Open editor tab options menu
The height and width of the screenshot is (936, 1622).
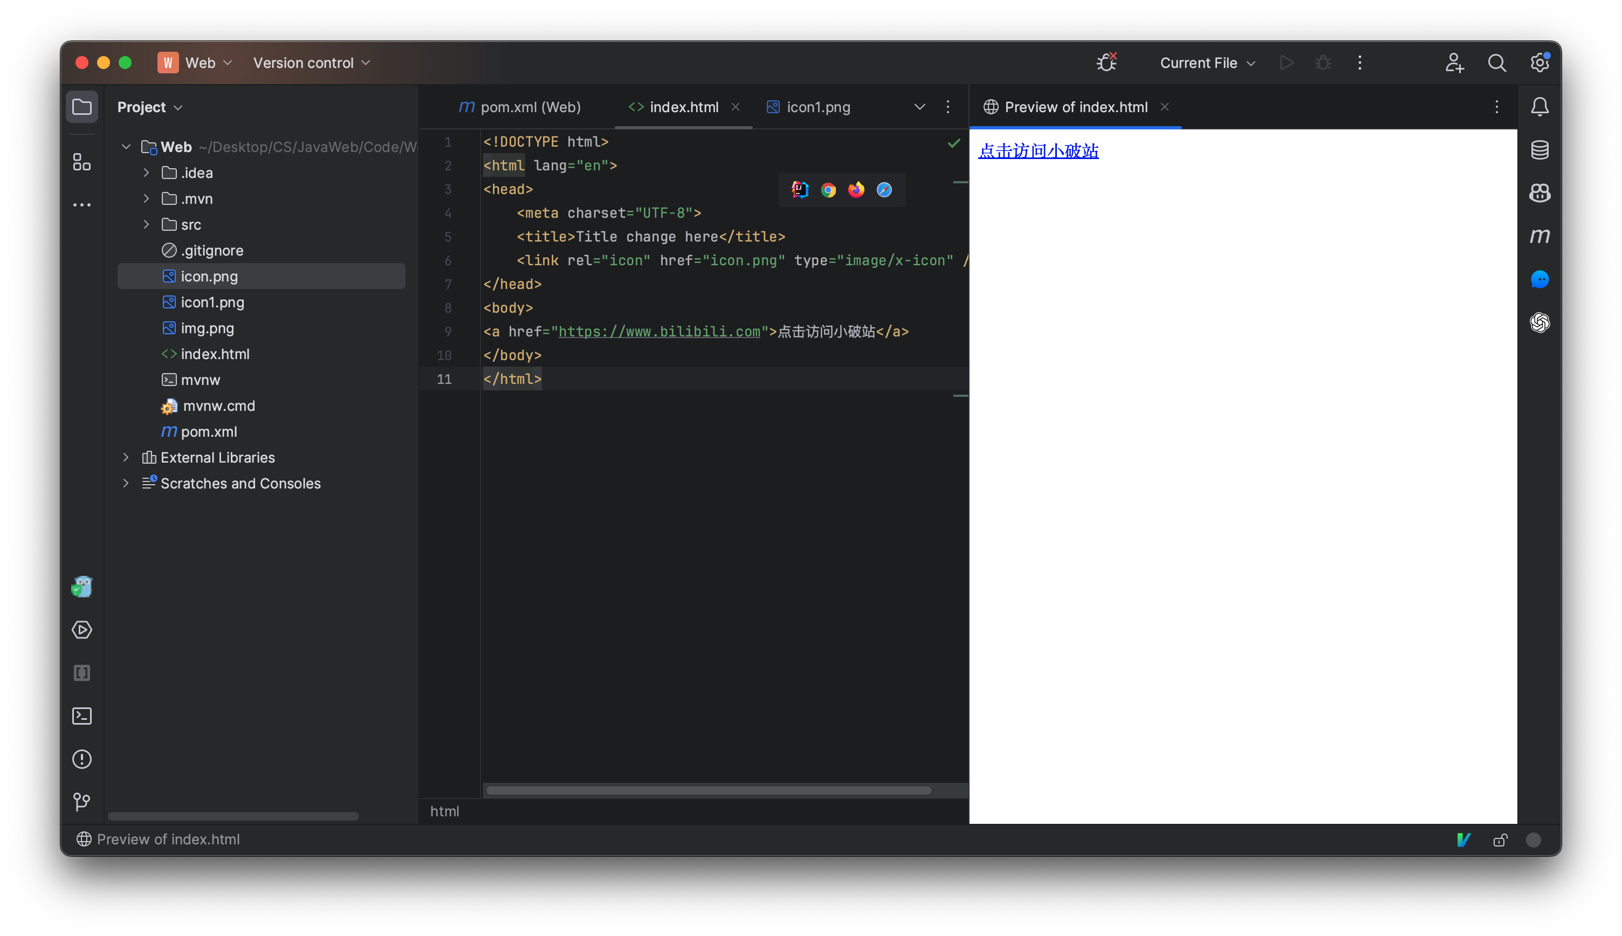947,107
